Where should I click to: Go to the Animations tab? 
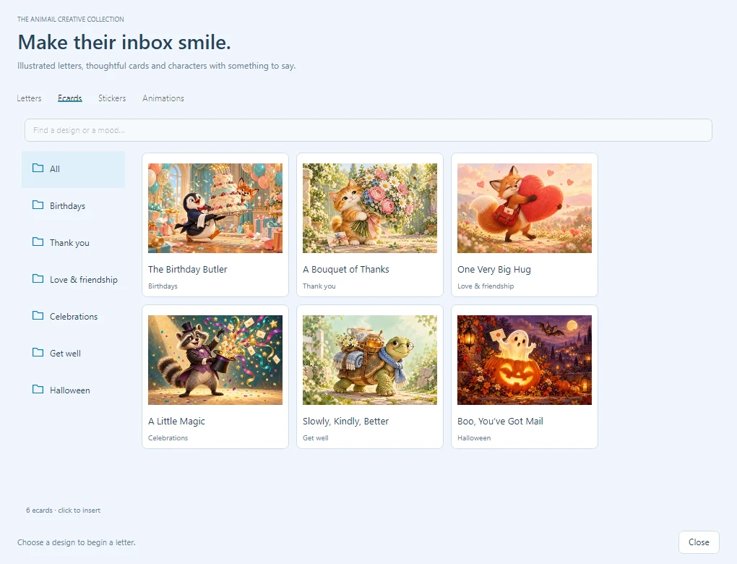coord(163,98)
